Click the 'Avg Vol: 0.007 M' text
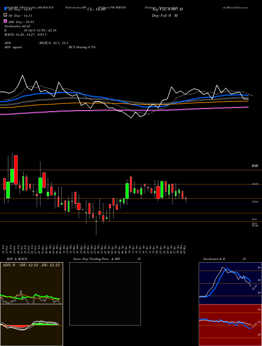The image size is (262, 346). [x=167, y=9]
